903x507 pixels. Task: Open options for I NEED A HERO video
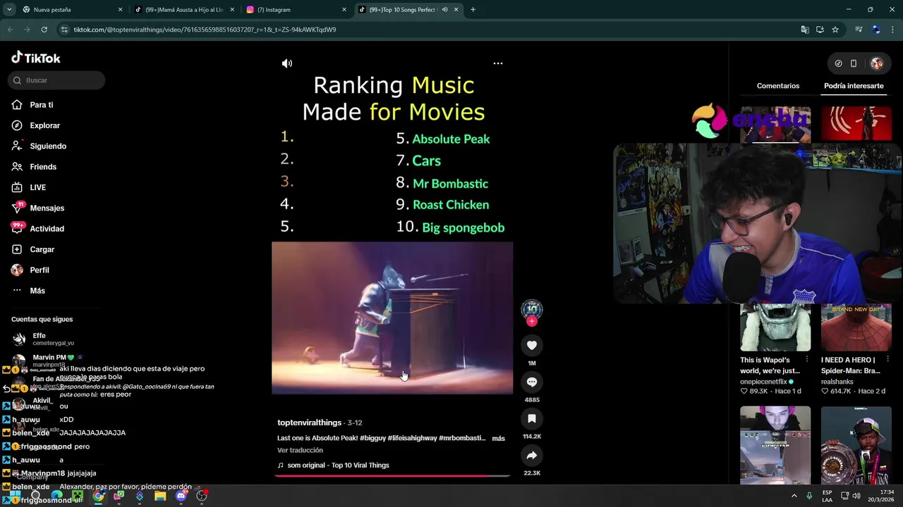pos(887,360)
